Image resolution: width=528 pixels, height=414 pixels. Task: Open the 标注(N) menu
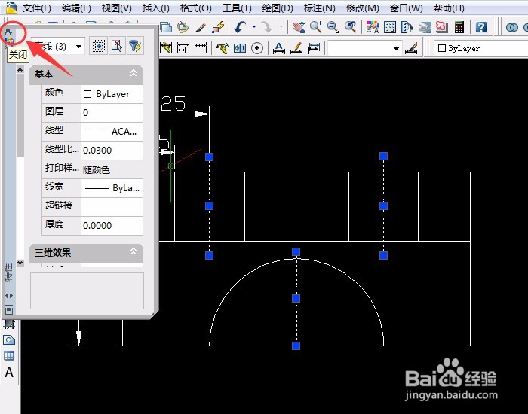tap(319, 8)
